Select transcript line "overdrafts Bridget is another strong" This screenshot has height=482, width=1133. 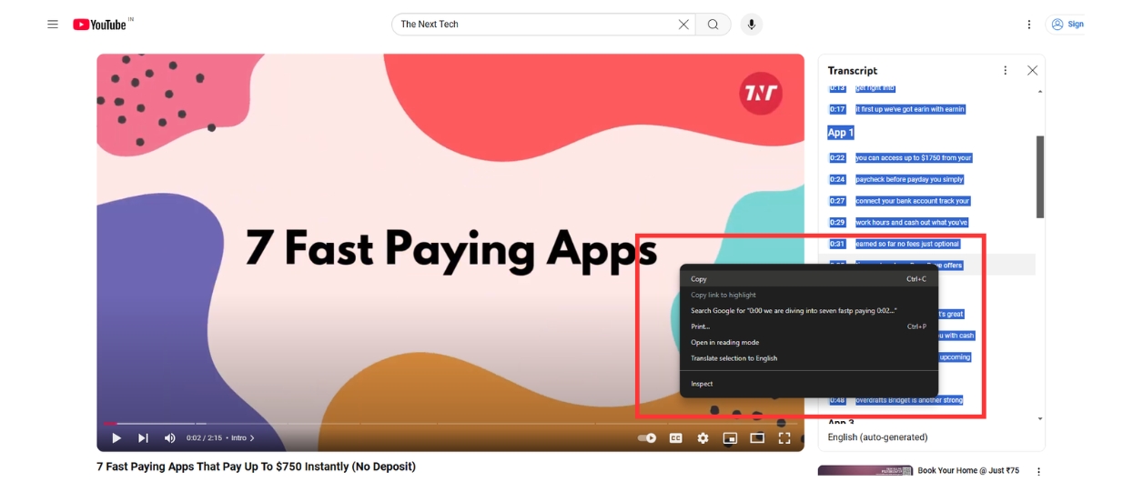[x=909, y=400]
